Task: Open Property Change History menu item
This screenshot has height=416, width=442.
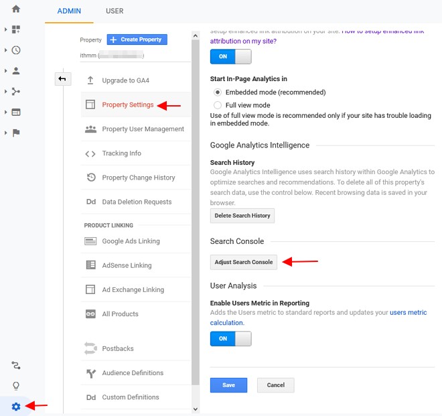Action: (135, 178)
